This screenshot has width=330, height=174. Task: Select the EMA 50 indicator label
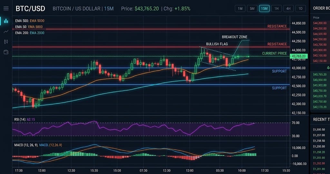click(29, 27)
